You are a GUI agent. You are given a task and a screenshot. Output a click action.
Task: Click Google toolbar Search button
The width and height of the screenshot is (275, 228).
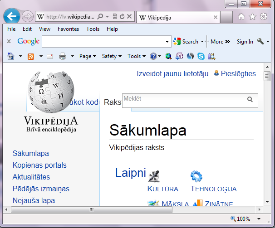click(x=186, y=42)
